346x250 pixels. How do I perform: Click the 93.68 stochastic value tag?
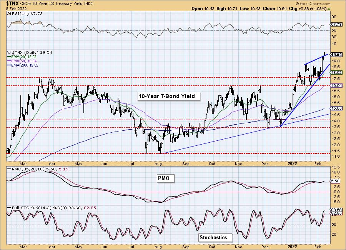tap(336, 210)
